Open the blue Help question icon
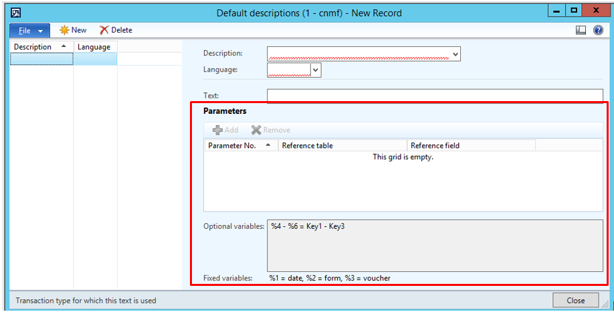The image size is (614, 312). (598, 30)
